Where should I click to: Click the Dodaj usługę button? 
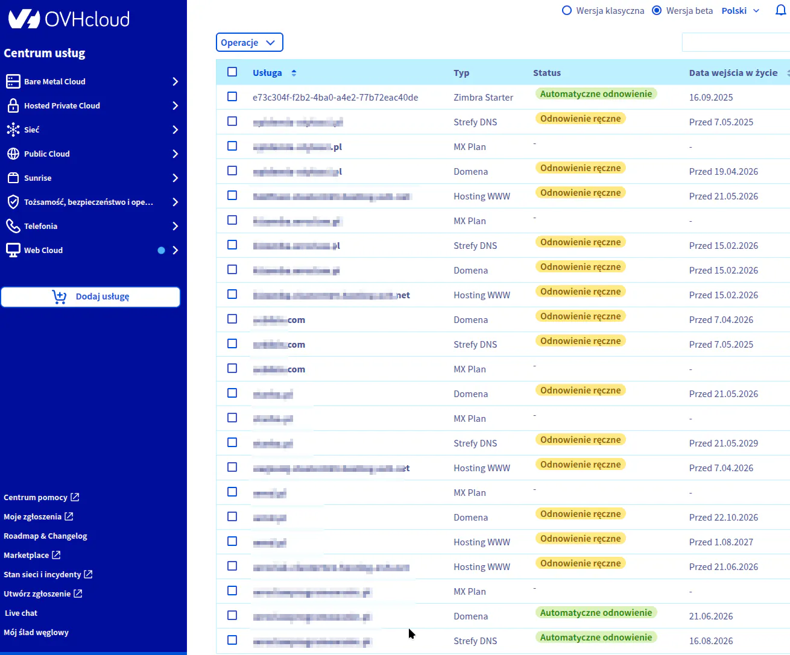click(90, 296)
